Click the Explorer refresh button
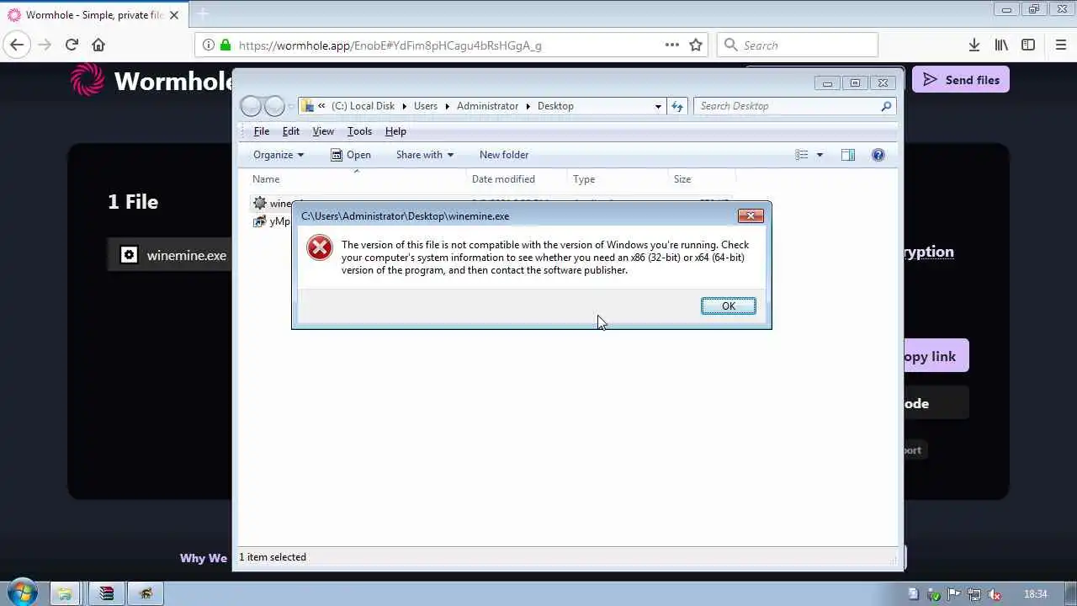Image resolution: width=1077 pixels, height=606 pixels. 677,106
